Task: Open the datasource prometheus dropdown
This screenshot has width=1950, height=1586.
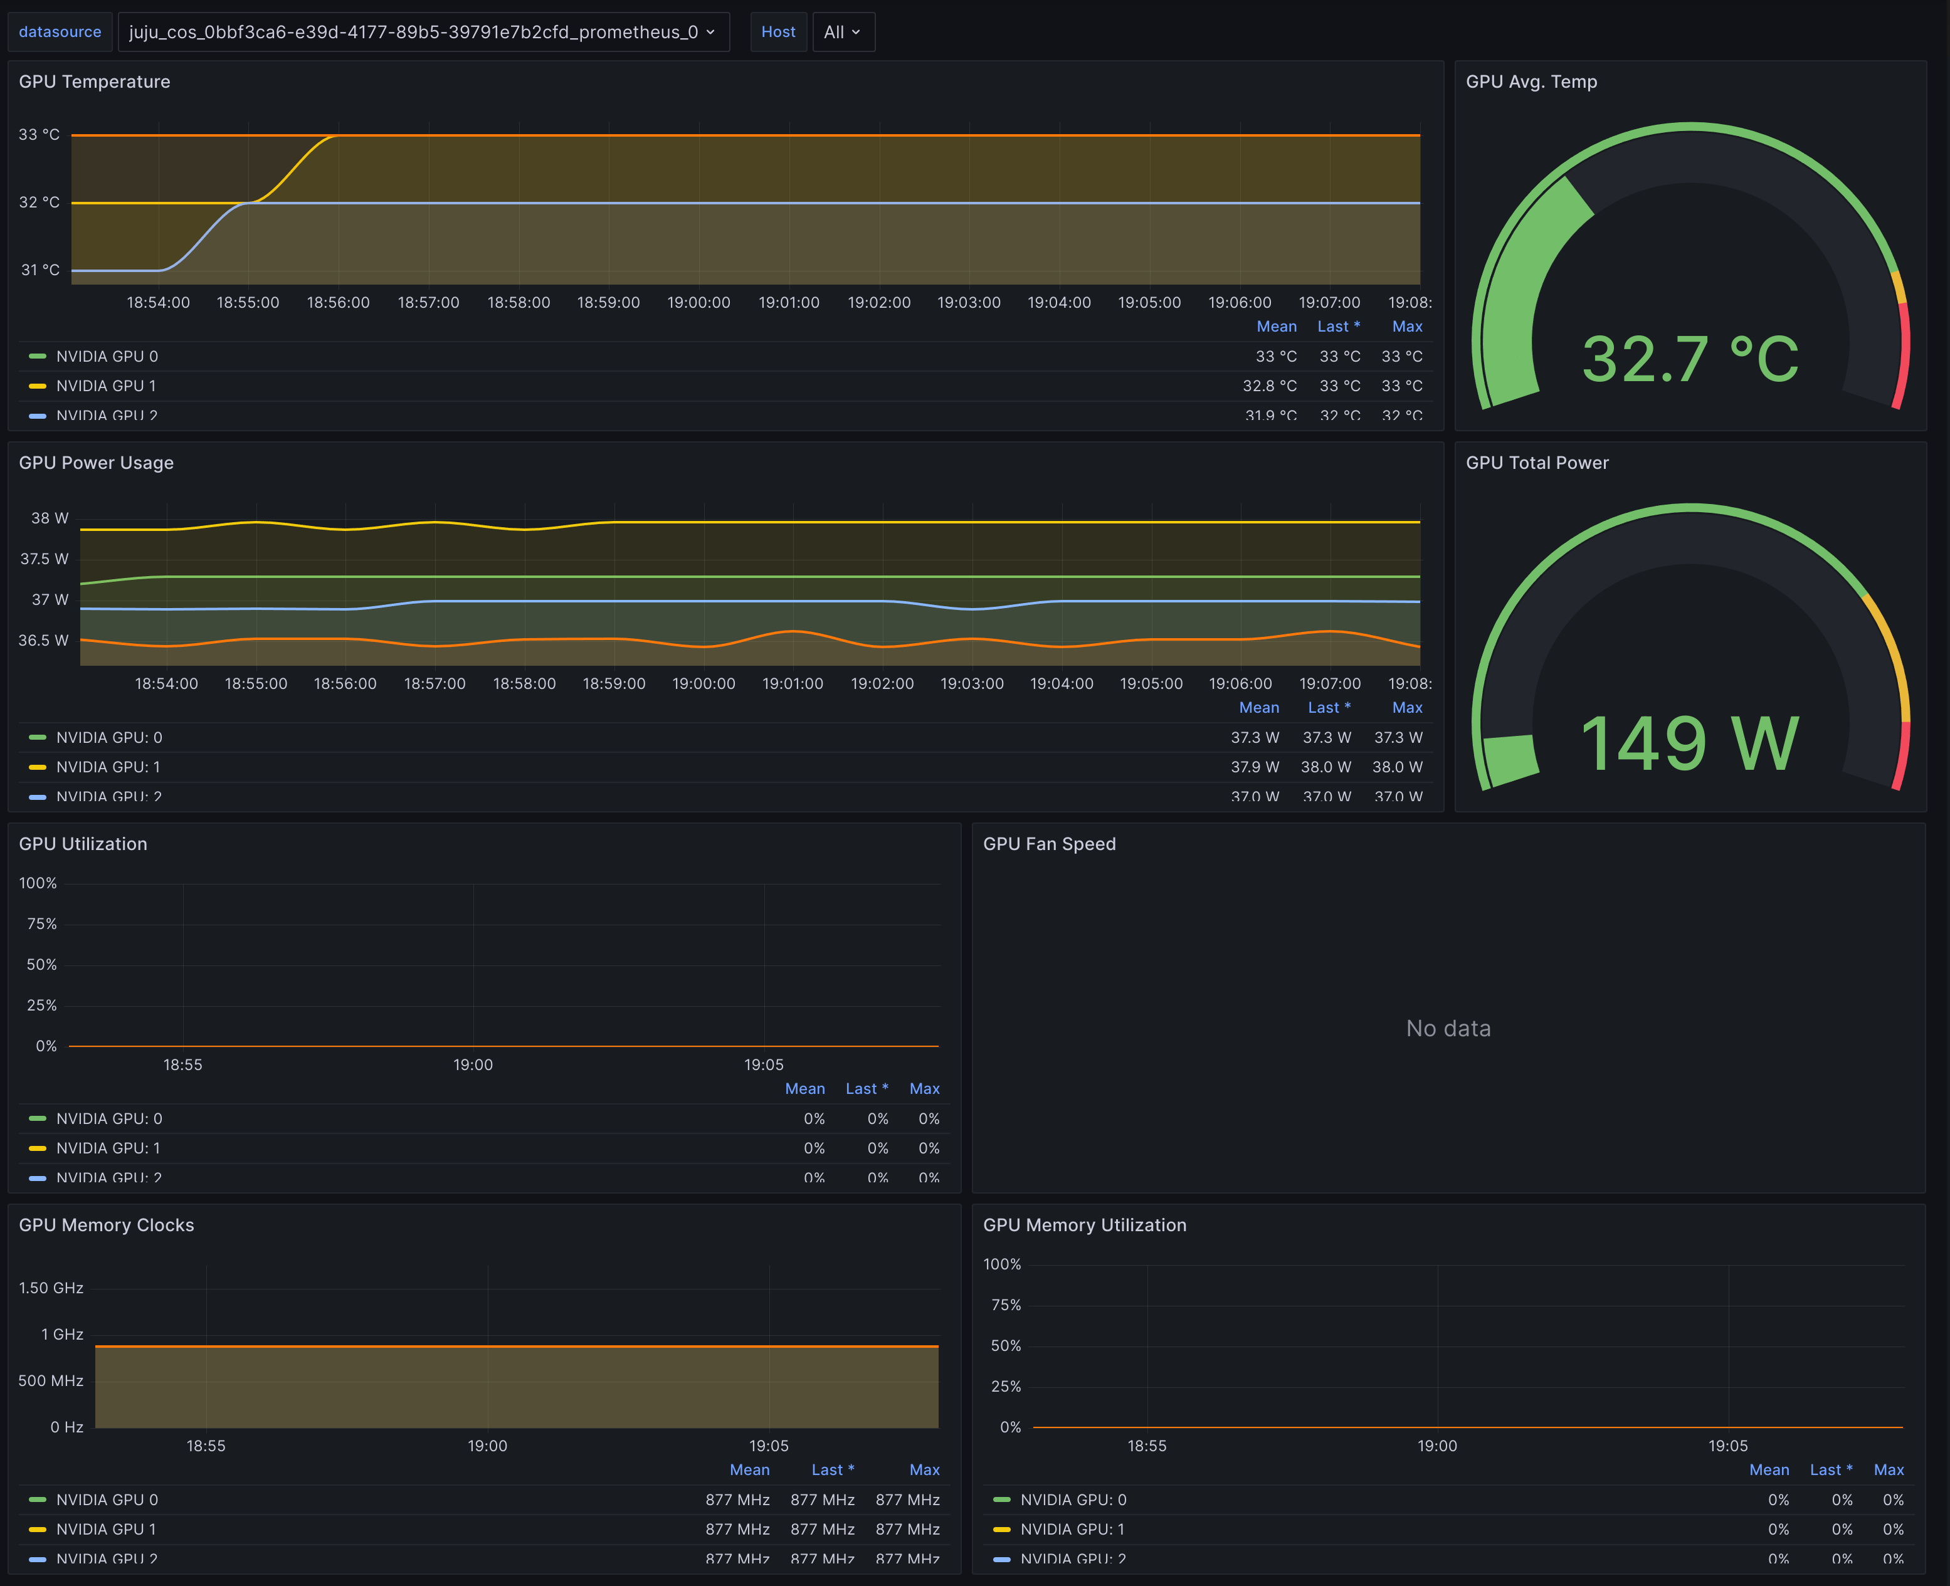Action: (x=422, y=32)
